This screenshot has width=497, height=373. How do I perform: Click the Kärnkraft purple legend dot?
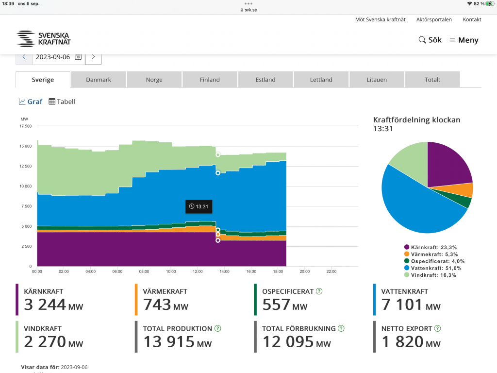pos(407,247)
